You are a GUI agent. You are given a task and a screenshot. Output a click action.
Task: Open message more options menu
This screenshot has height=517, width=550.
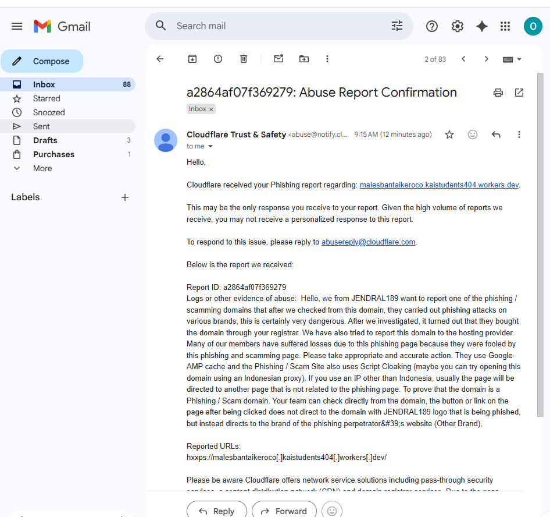519,134
